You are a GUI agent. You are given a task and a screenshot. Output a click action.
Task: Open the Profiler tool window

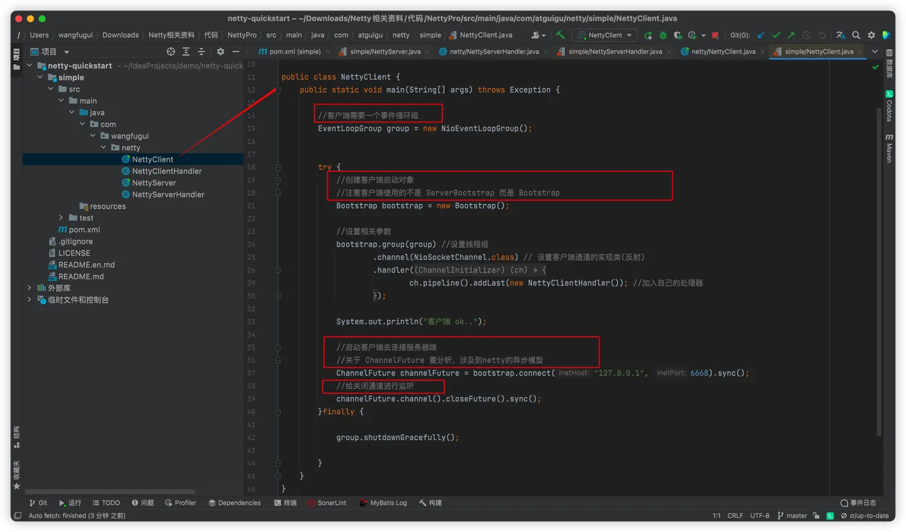(181, 502)
